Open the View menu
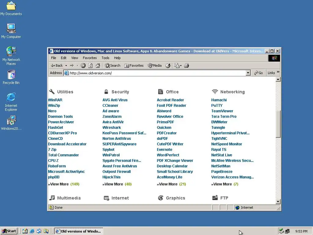This screenshot has width=313, height=235. (x=75, y=58)
